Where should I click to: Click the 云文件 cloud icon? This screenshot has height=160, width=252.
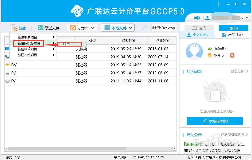coord(73,28)
